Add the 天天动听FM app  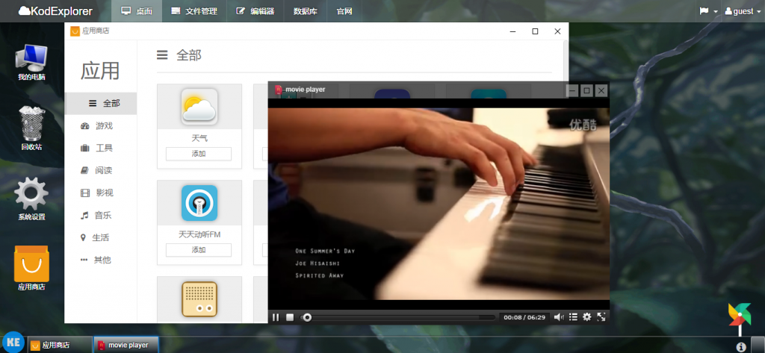199,250
